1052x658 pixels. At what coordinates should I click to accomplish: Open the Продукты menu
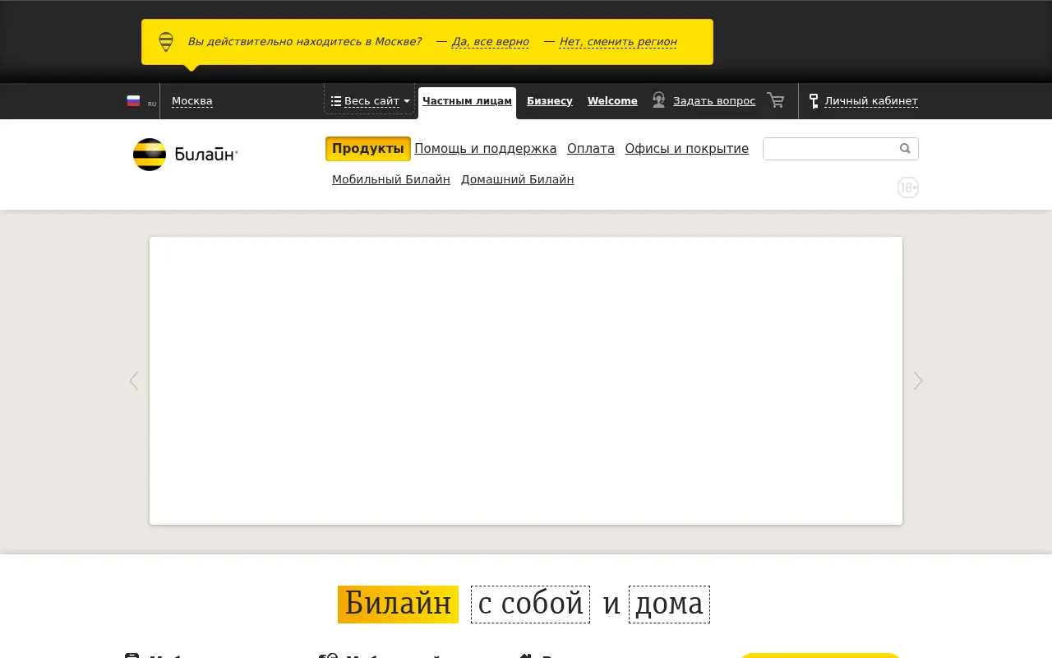point(368,149)
